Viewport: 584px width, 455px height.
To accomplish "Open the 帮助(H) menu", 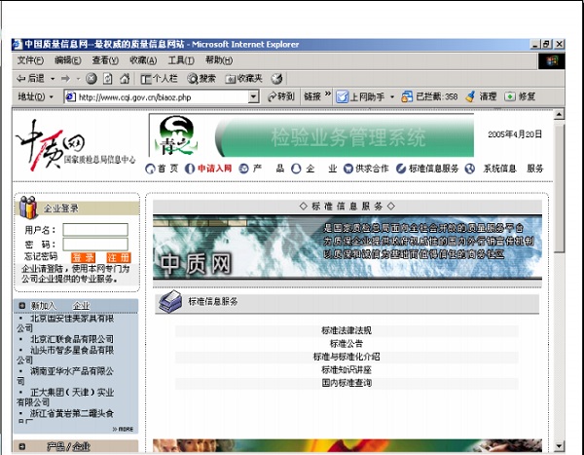I will [219, 60].
